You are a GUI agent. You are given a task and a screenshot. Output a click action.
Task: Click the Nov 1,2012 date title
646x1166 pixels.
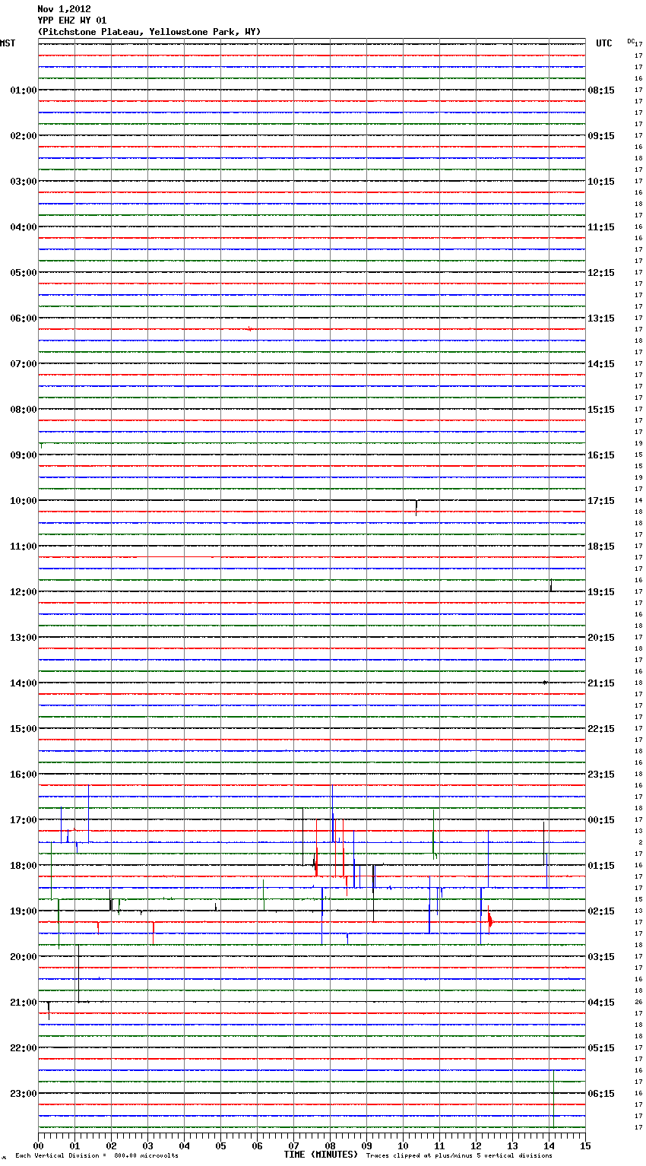pyautogui.click(x=64, y=9)
